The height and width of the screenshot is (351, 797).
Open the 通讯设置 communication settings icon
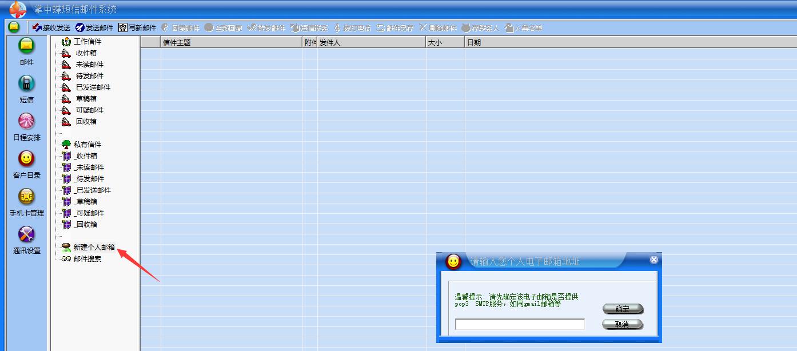pos(26,235)
